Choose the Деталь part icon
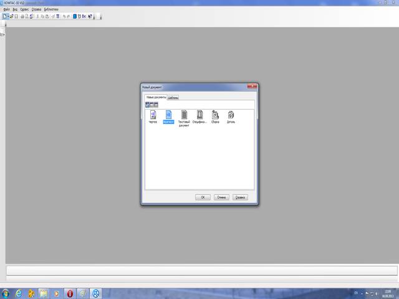Image resolution: width=399 pixels, height=299 pixels. (x=231, y=115)
